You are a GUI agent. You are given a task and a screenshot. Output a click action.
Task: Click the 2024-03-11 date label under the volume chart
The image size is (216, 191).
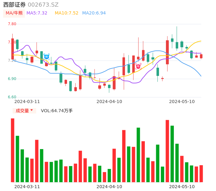pos(27,187)
